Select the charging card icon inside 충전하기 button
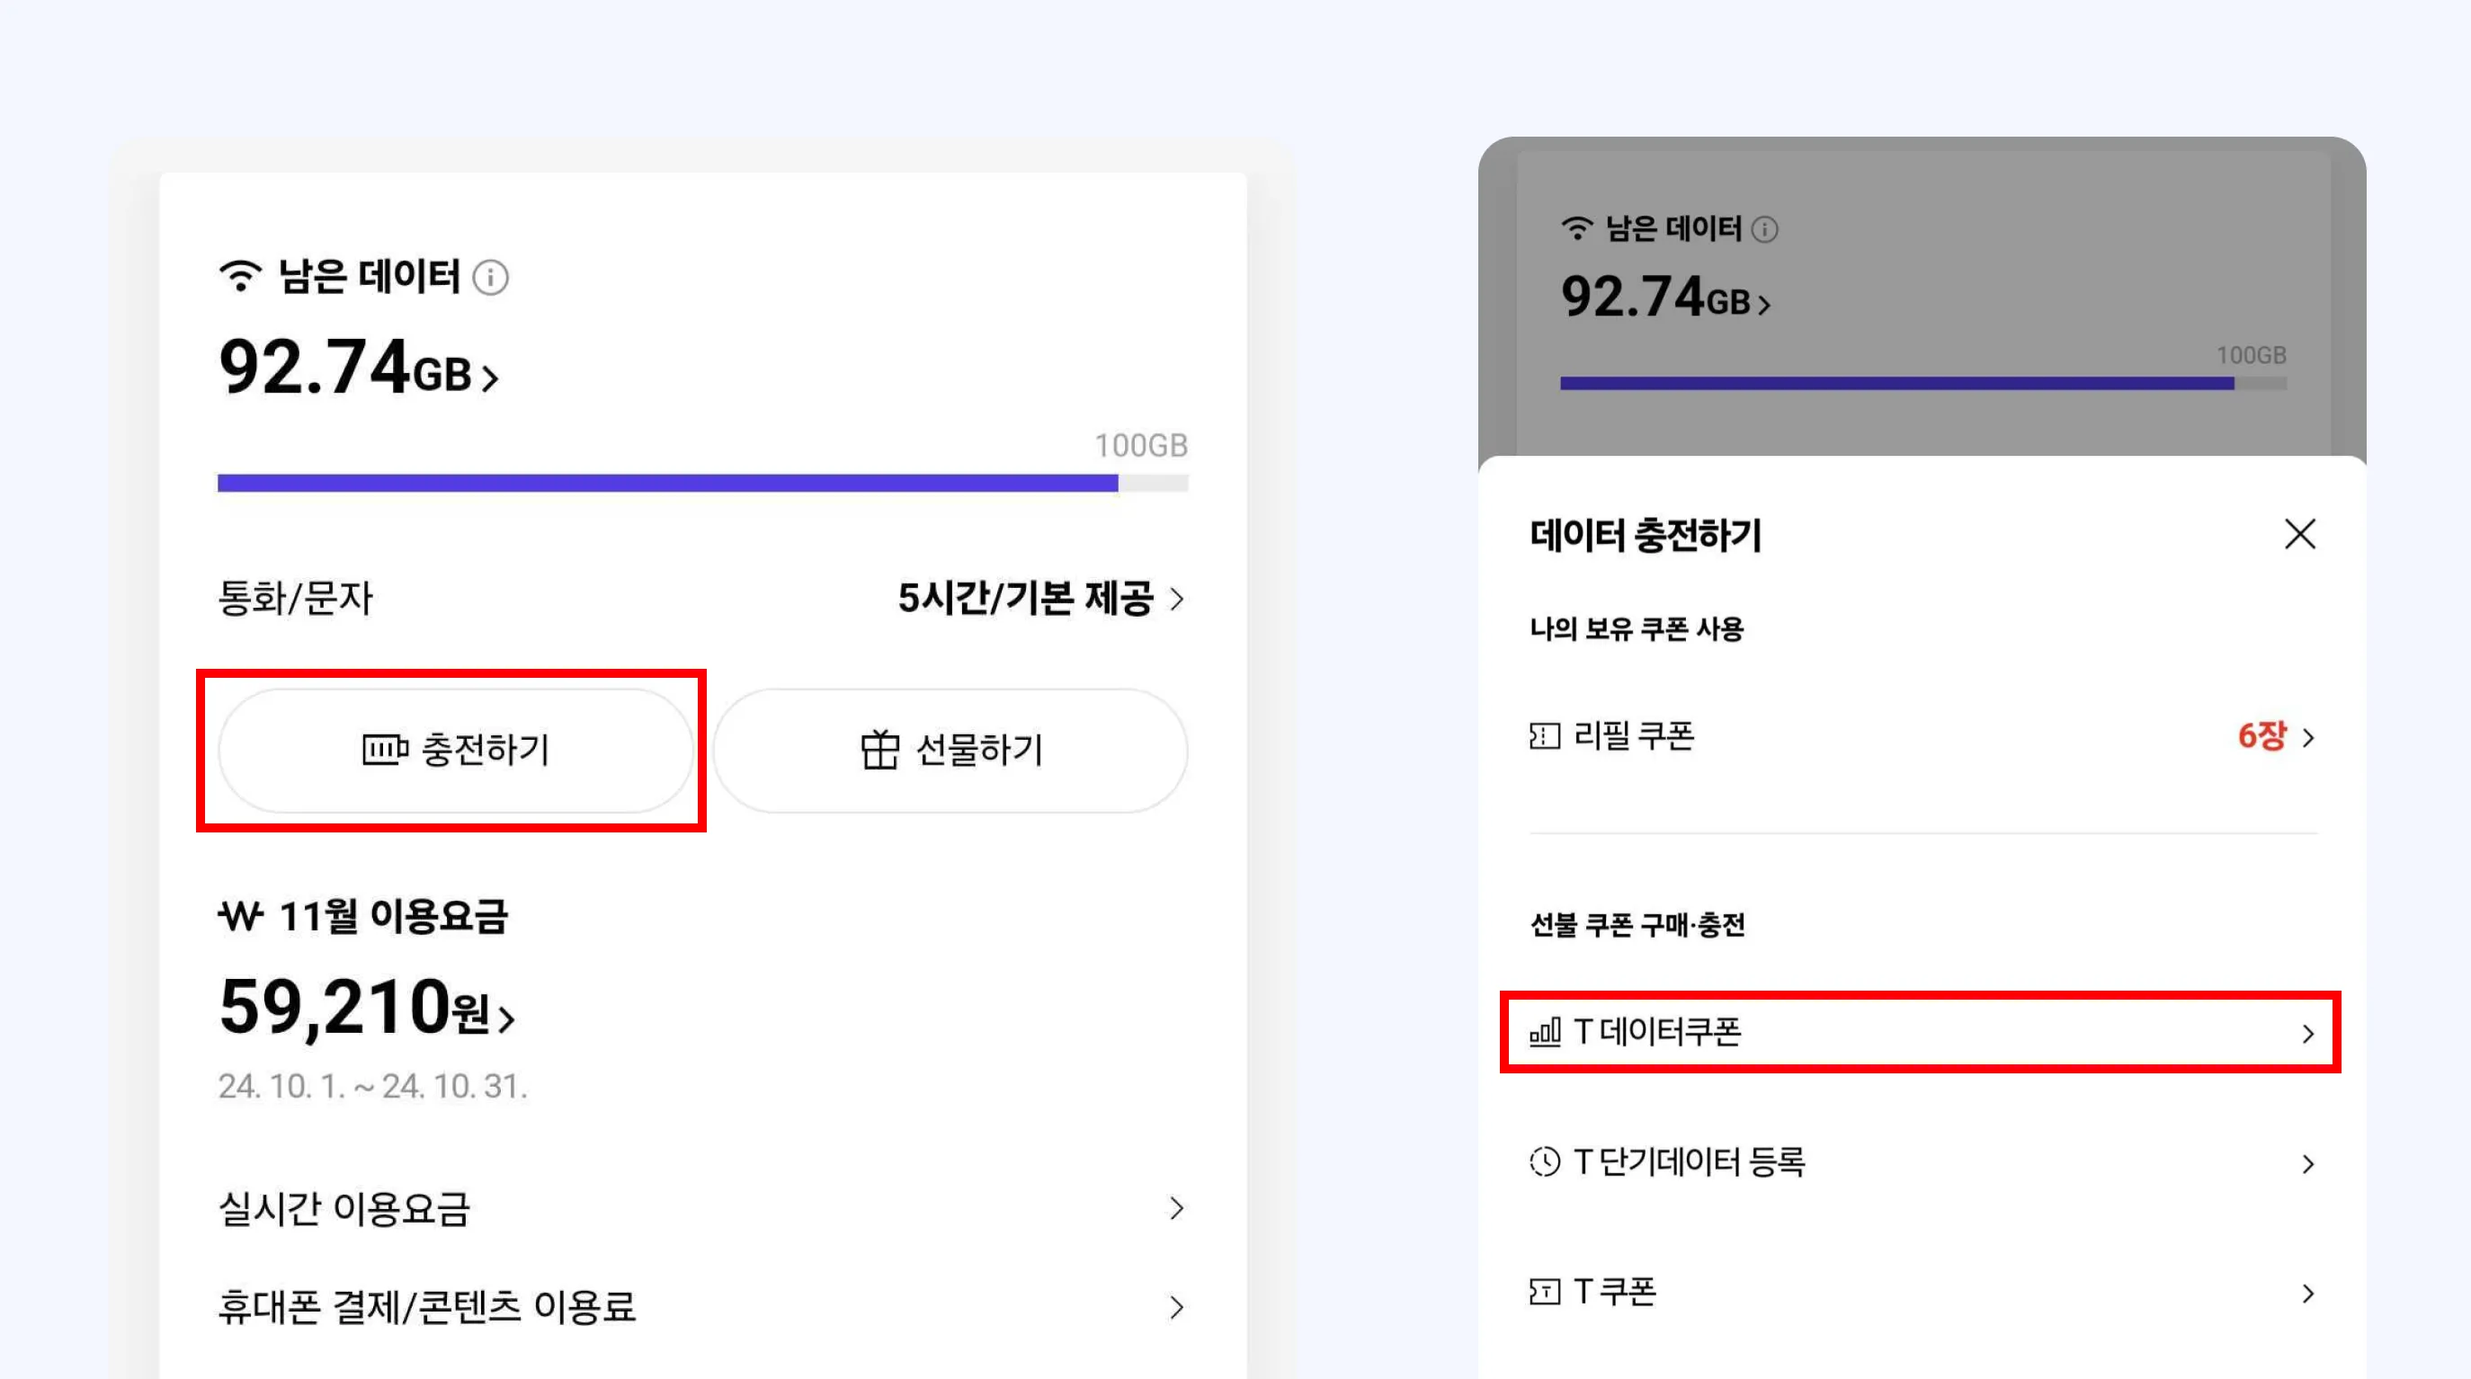The width and height of the screenshot is (2471, 1379). [383, 751]
